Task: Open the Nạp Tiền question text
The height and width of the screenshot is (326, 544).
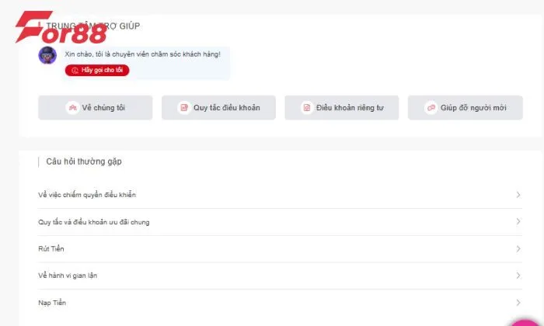Action: (x=52, y=303)
